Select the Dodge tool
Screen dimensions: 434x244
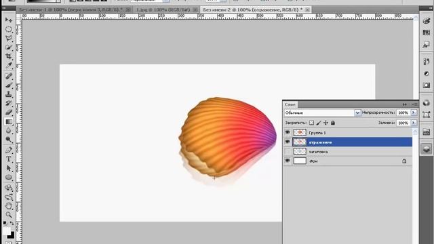[9, 140]
